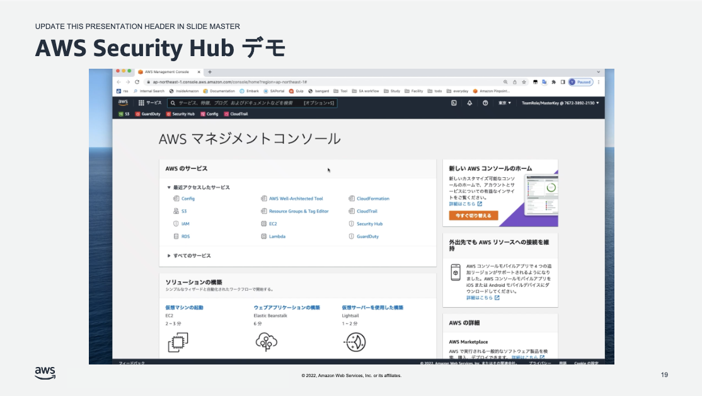Open Chrome side panel icon

click(563, 82)
